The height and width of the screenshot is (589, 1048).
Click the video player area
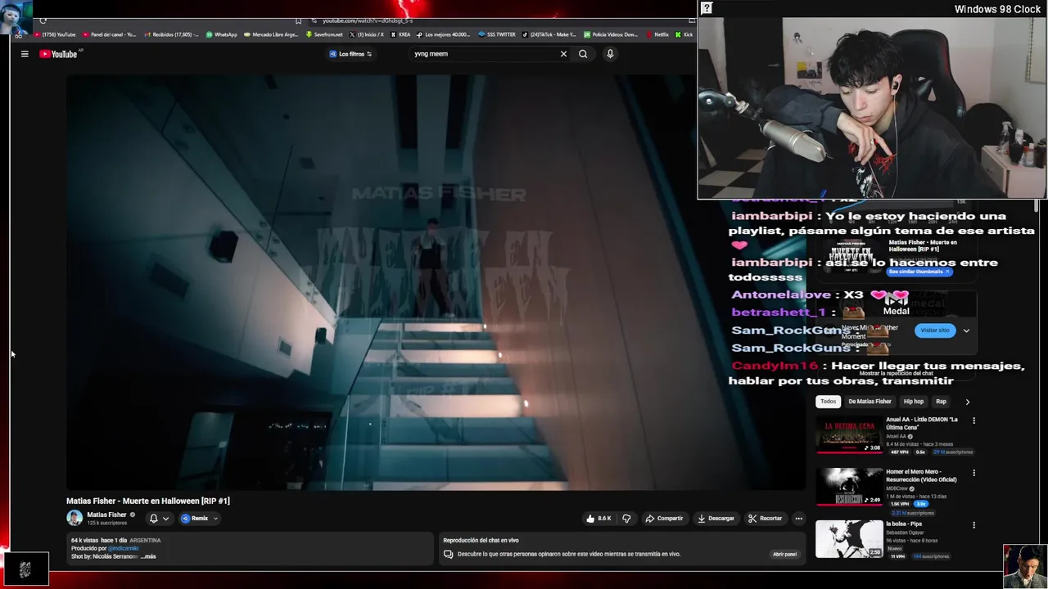pos(436,282)
